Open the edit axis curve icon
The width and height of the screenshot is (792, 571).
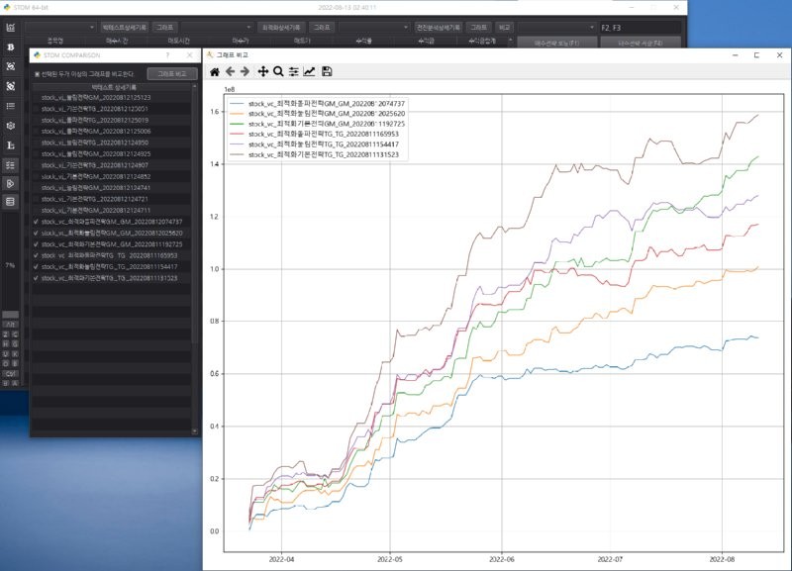310,71
